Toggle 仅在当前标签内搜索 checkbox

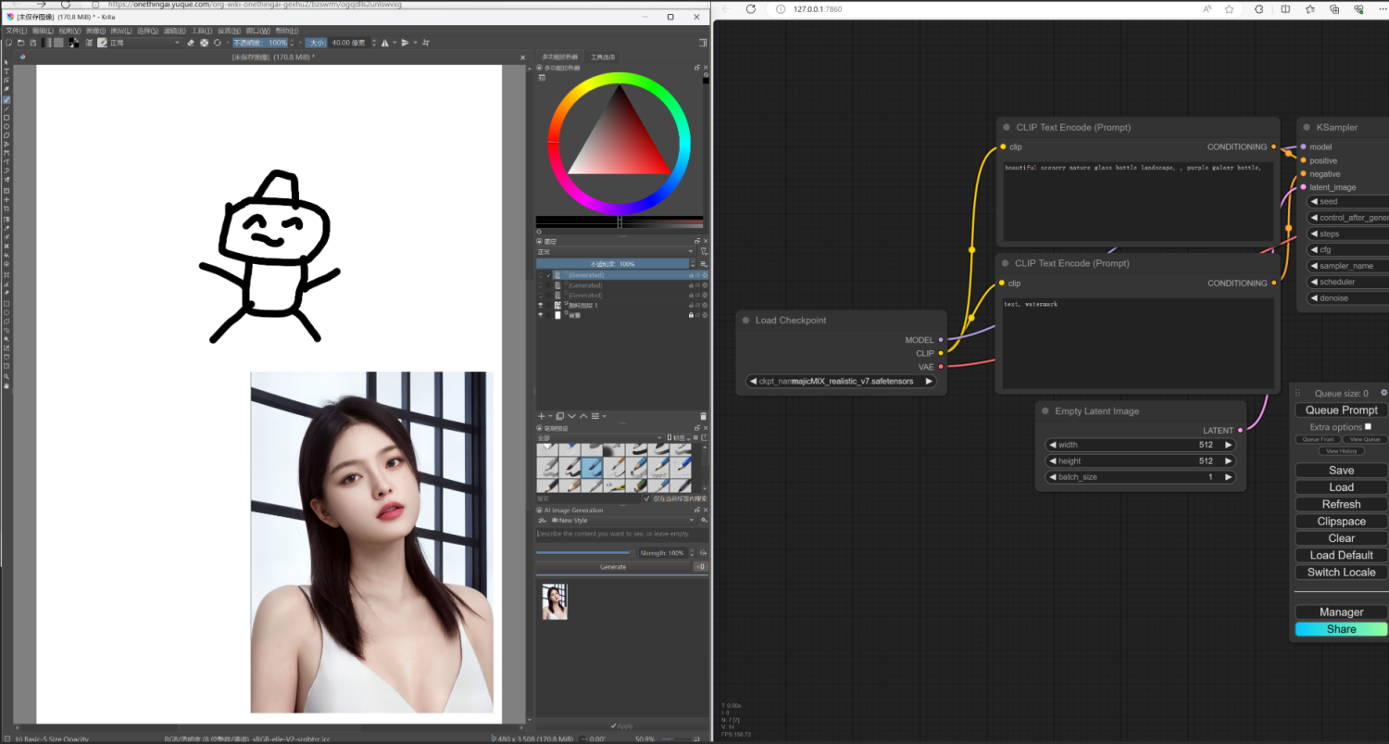(x=646, y=498)
